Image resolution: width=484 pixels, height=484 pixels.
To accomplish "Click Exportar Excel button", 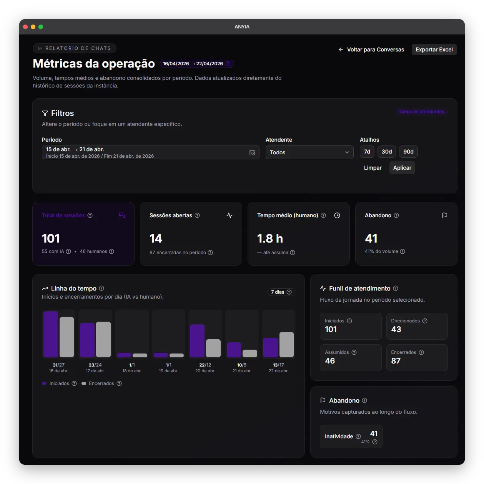I will click(x=434, y=50).
